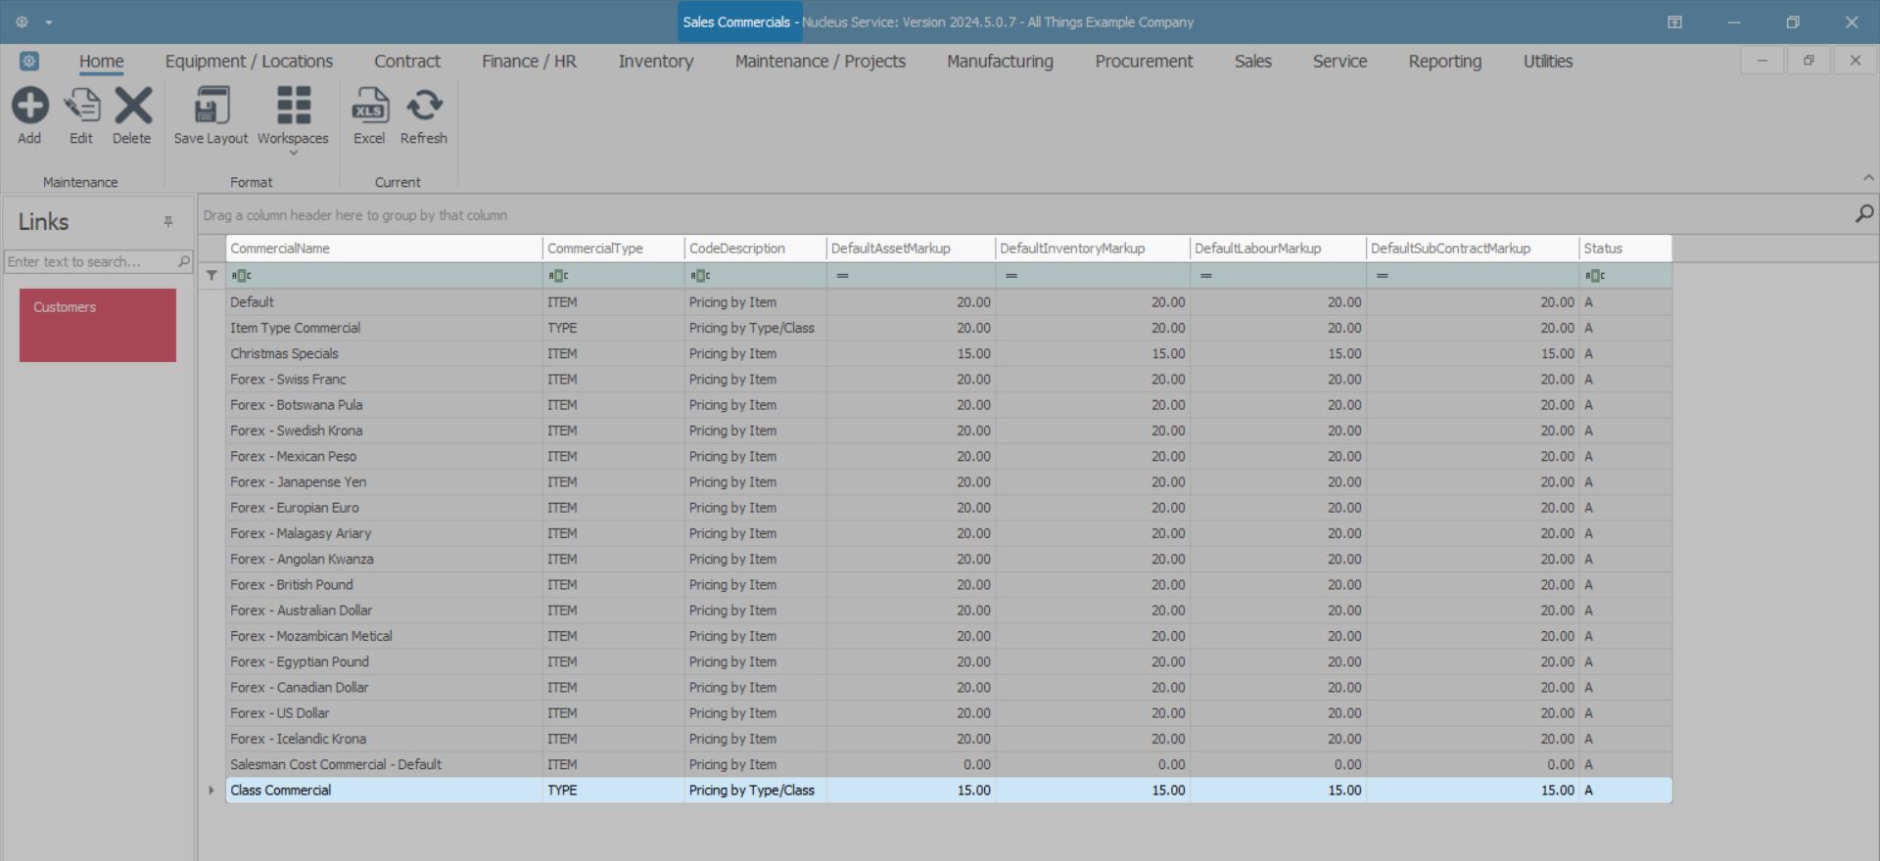Screen dimensions: 1880x861
Task: Switch to the Procurement tab
Action: pyautogui.click(x=1144, y=62)
